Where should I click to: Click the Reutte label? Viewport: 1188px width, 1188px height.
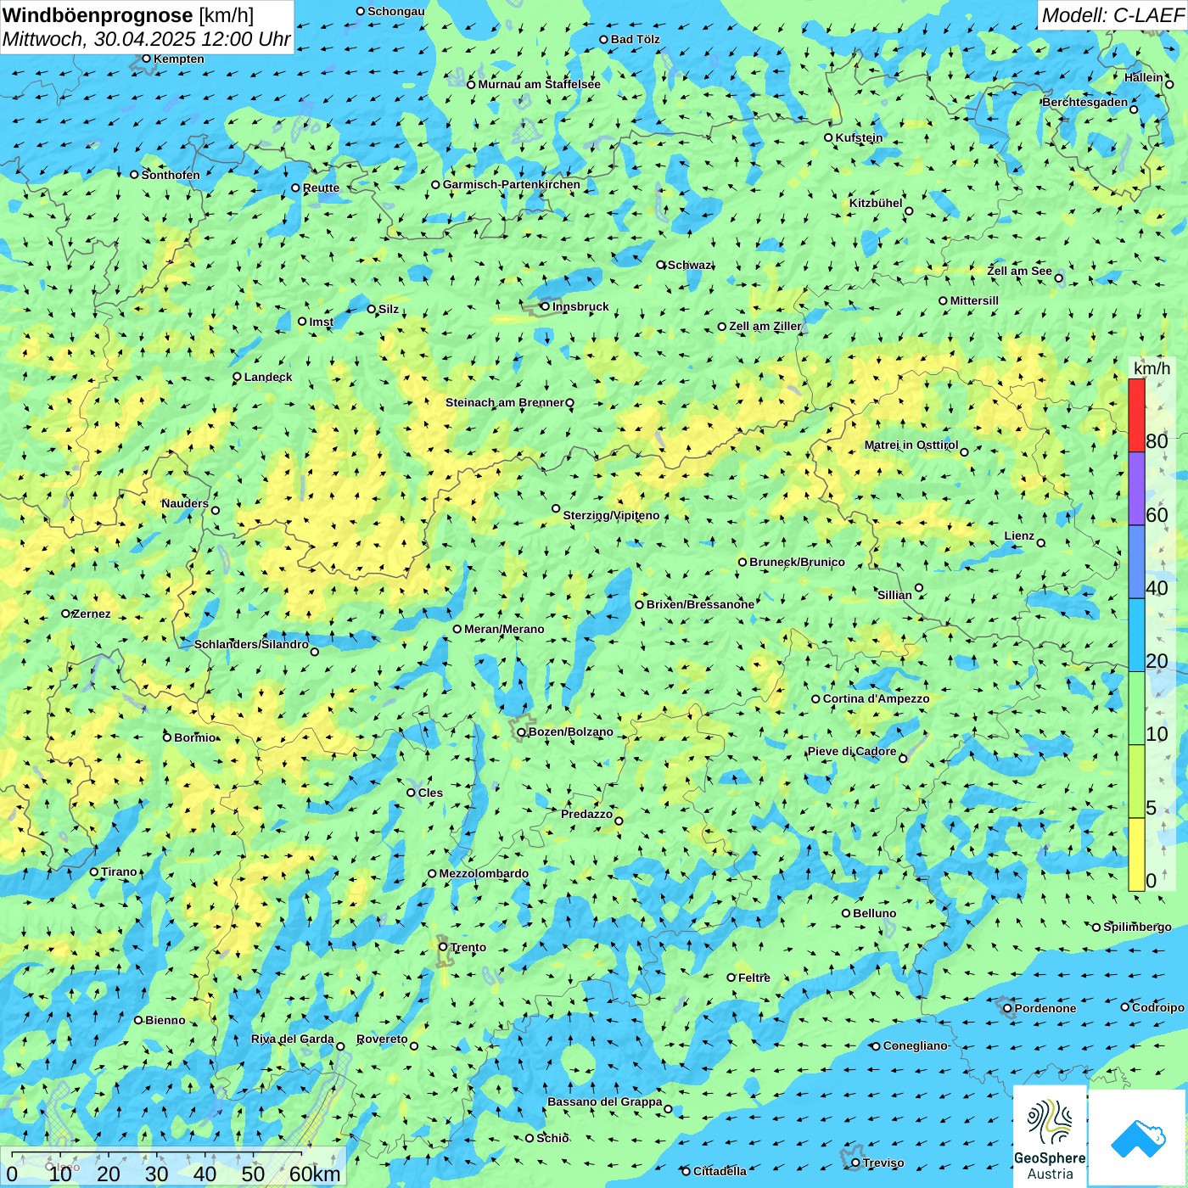click(x=321, y=188)
